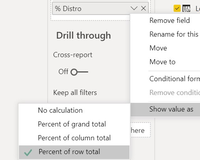Click the measure calculator icon
The width and height of the screenshot is (200, 160).
click(186, 8)
